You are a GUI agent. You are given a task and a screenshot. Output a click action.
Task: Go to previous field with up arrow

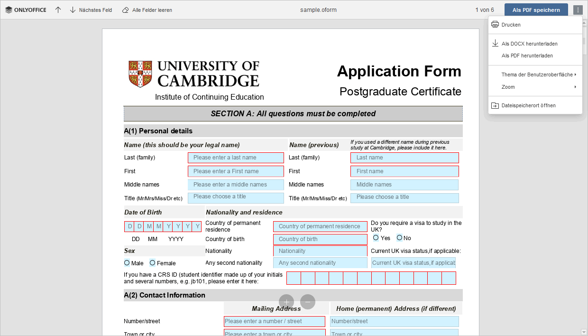click(x=58, y=9)
